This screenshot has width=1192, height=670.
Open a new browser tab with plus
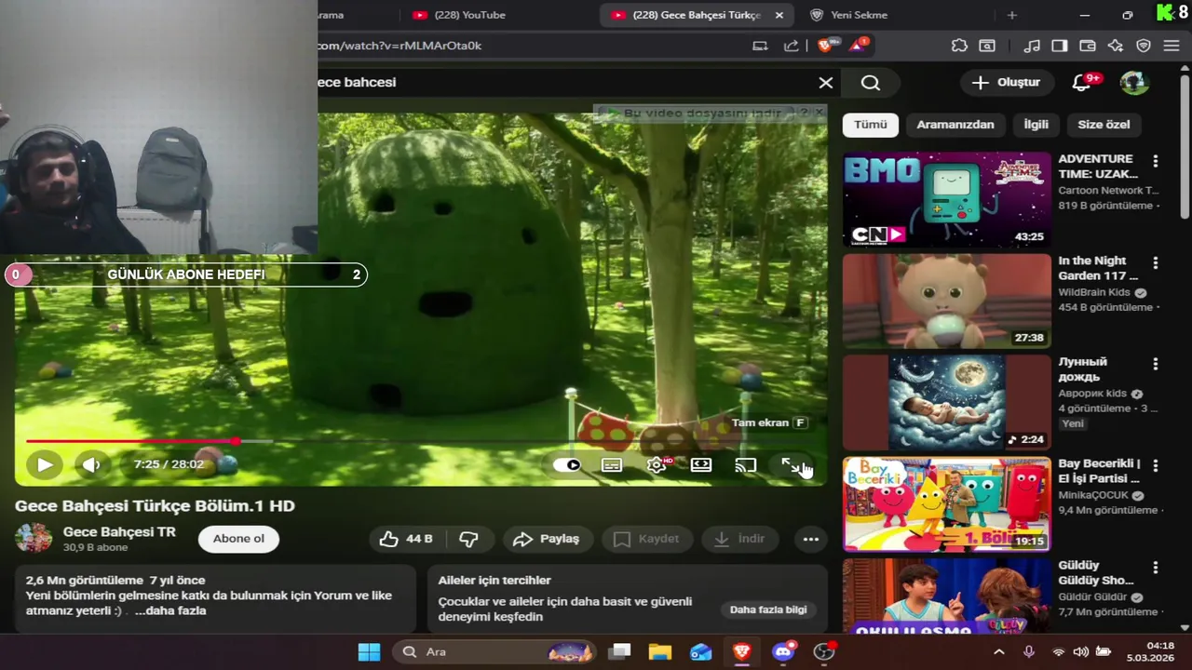(1012, 15)
